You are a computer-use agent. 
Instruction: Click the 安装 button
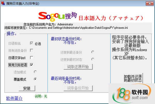27,88
